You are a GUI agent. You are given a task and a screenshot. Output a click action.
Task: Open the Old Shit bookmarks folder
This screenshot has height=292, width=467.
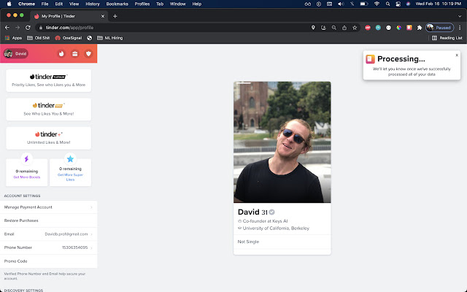point(39,38)
